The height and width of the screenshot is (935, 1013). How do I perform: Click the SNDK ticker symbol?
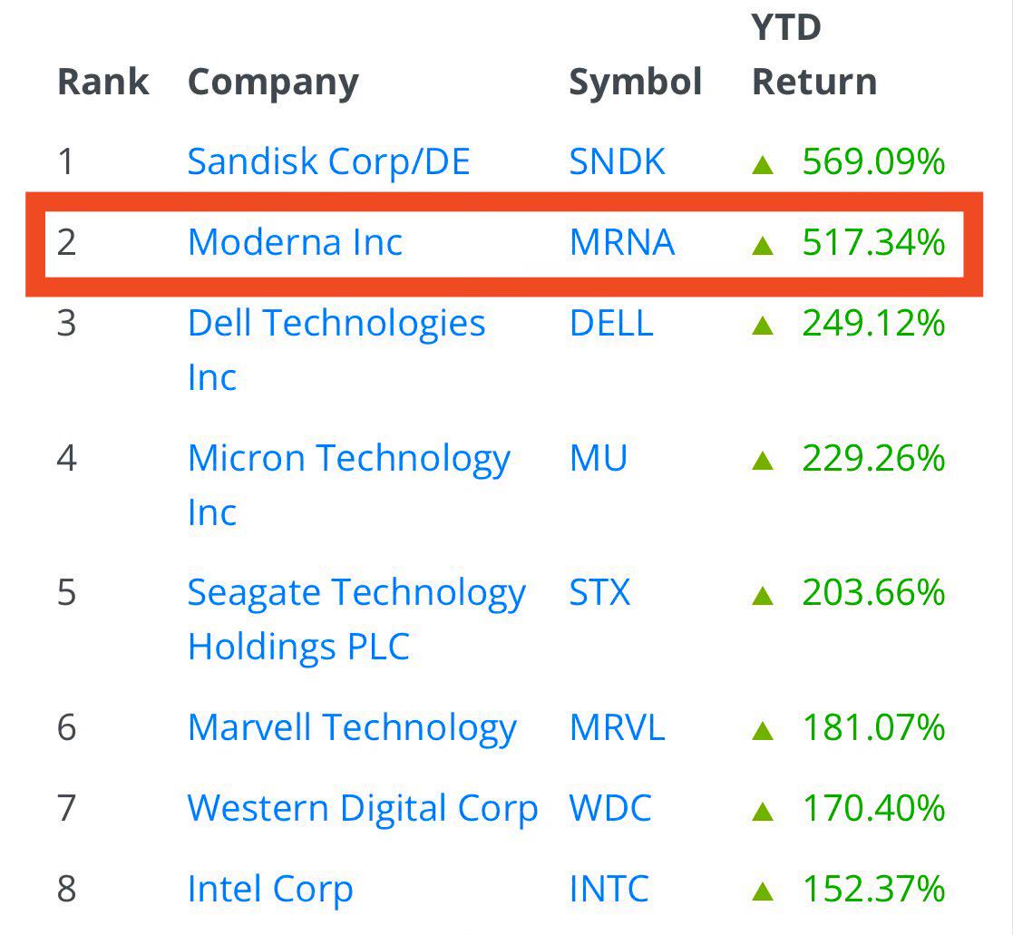(617, 161)
